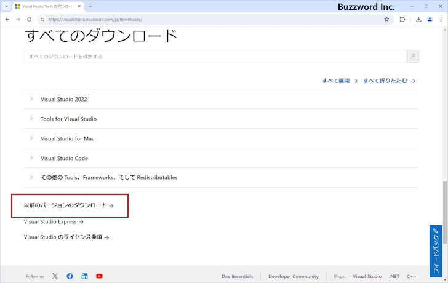Open the tab search dropdown arrow
The height and width of the screenshot is (283, 448).
click(6, 6)
